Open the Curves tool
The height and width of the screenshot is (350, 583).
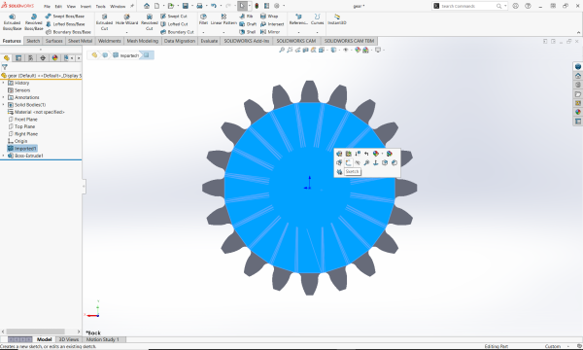coord(317,19)
